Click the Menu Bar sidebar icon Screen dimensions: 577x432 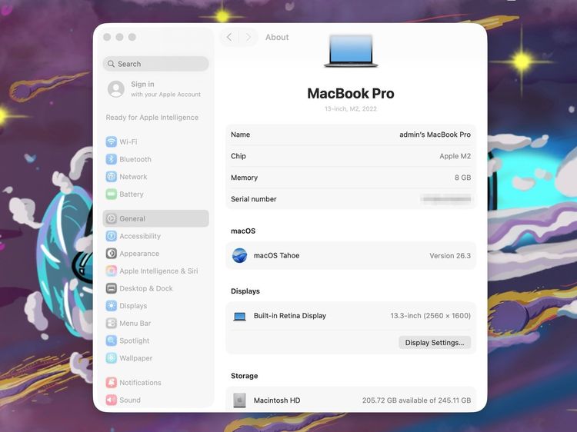(111, 324)
